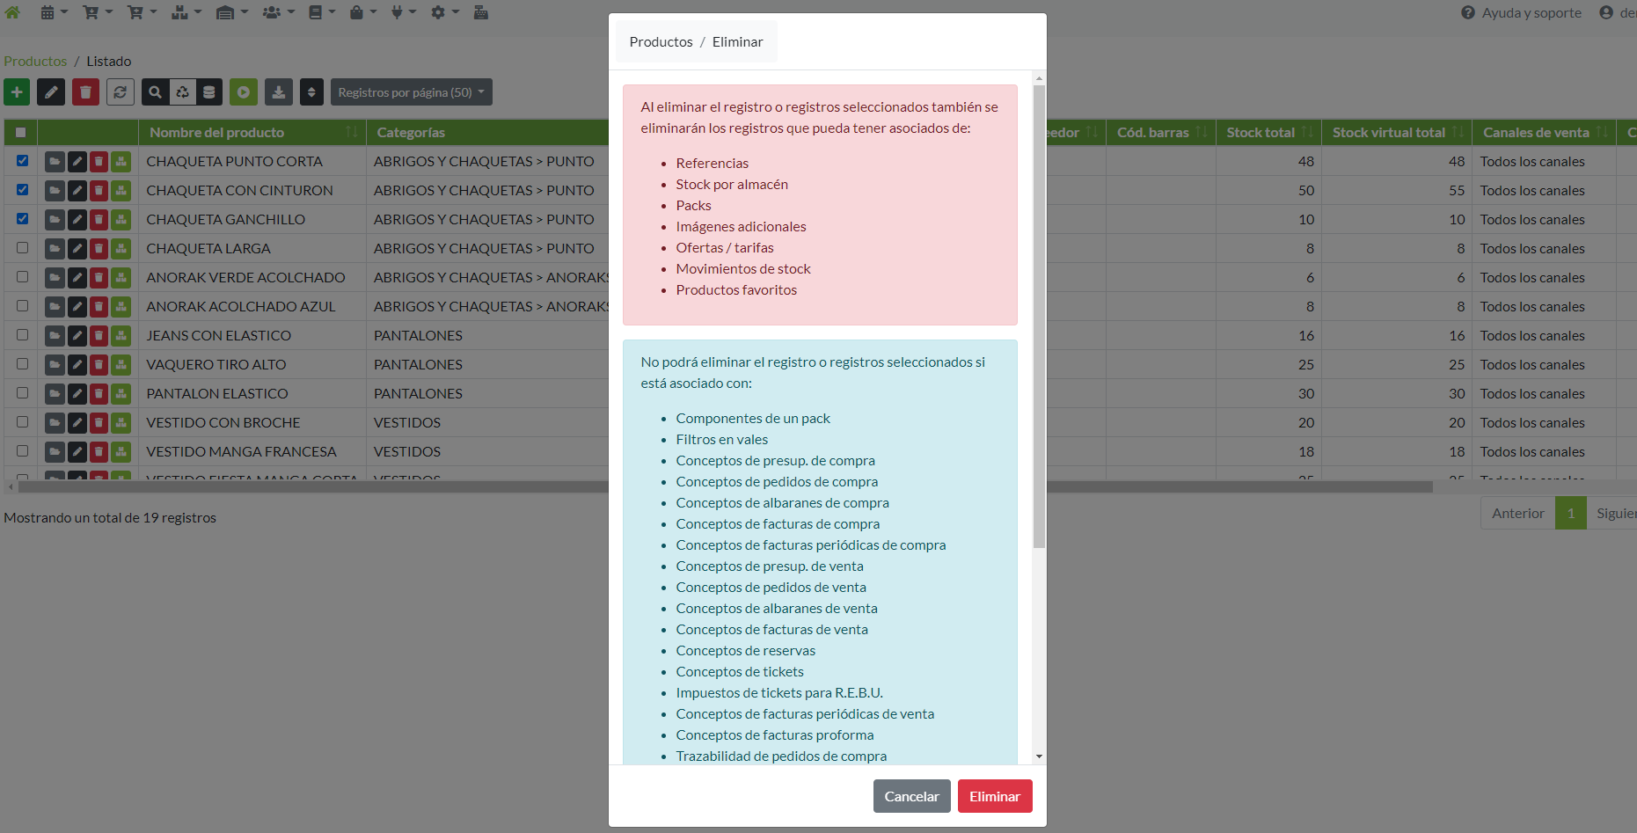Click the red trash icon in the list toolbar
Image resolution: width=1637 pixels, height=833 pixels.
85,92
